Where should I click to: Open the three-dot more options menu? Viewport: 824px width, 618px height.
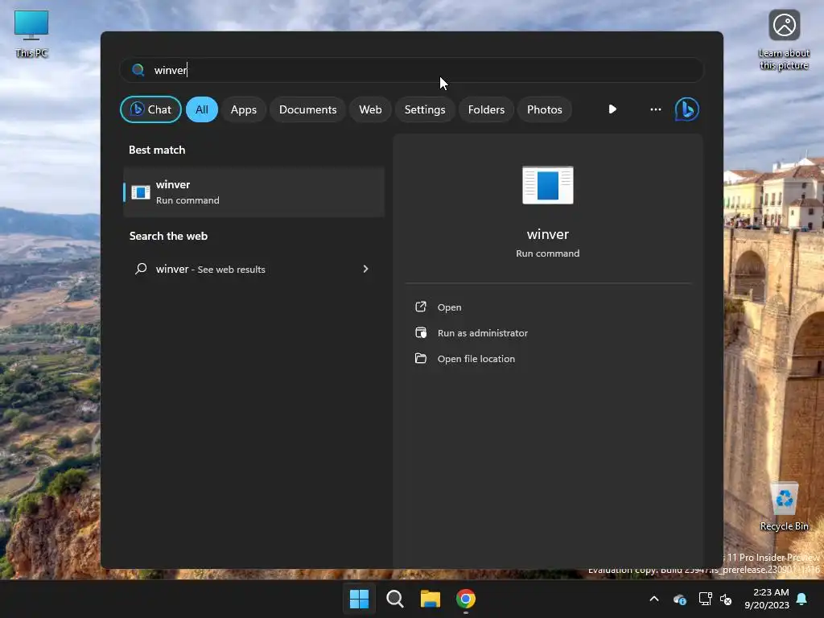(x=655, y=109)
